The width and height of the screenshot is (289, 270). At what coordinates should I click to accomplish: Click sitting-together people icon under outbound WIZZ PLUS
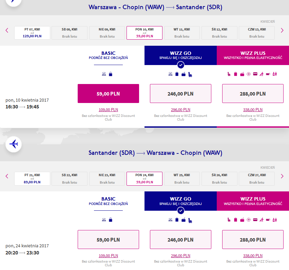click(x=275, y=74)
